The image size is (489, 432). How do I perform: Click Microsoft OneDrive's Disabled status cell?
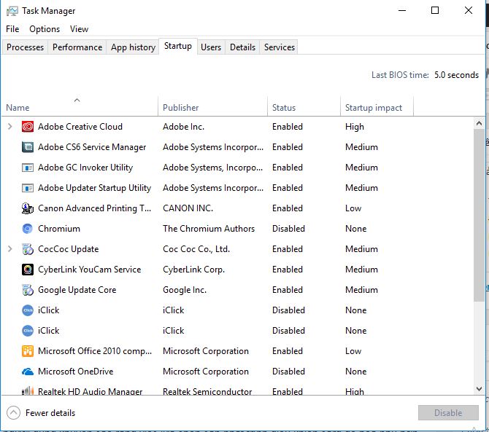click(288, 372)
